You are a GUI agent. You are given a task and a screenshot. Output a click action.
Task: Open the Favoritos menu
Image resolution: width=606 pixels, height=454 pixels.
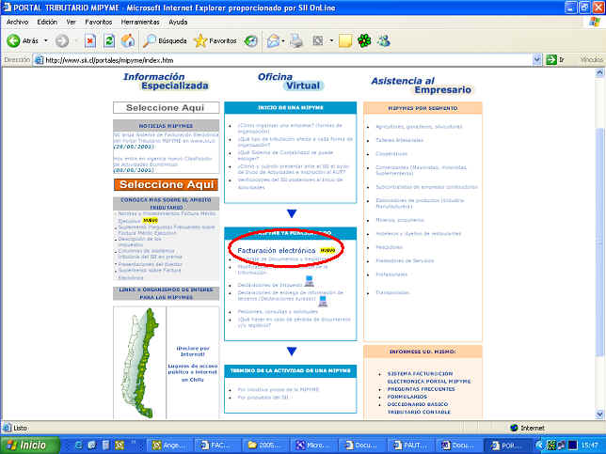click(x=99, y=22)
